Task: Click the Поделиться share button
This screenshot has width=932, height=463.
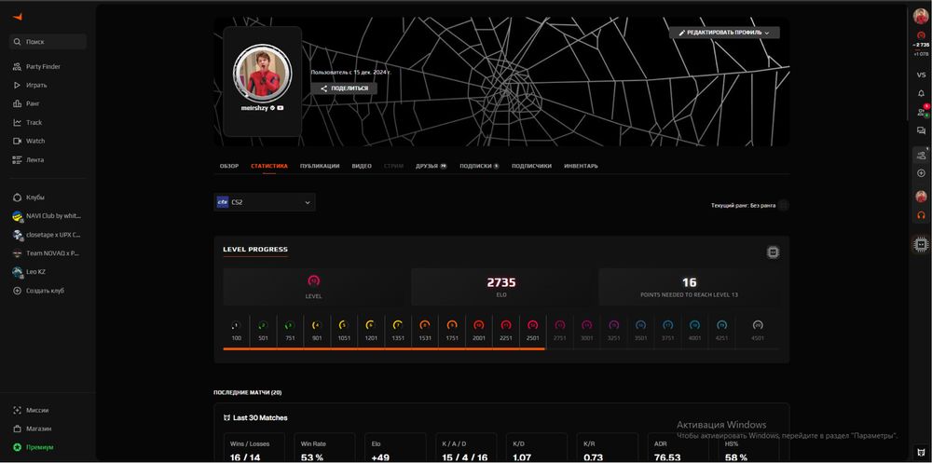Action: tap(344, 89)
